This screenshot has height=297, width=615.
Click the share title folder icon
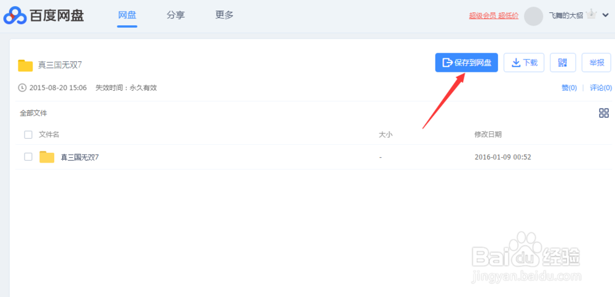tap(25, 65)
